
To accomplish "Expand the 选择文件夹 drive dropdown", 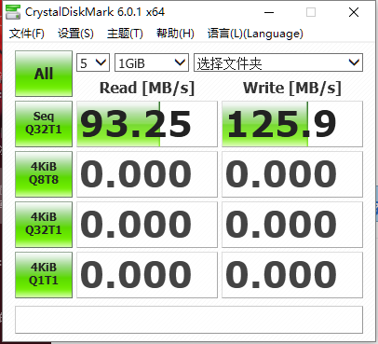I will point(278,62).
